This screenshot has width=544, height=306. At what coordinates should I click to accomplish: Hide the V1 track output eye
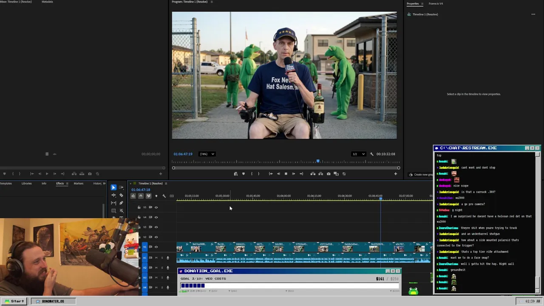[x=156, y=246]
